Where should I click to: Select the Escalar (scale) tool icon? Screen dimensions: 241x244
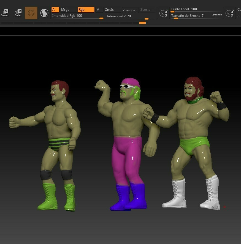[x=5, y=12]
